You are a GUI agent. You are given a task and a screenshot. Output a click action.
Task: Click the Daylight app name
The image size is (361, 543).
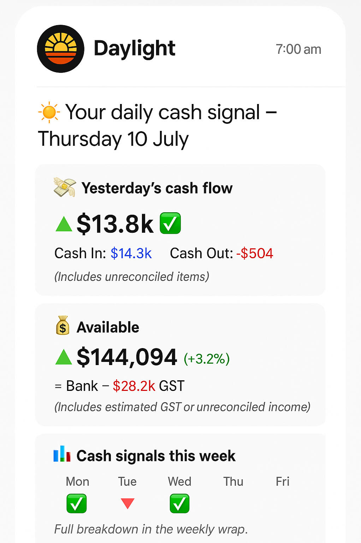135,48
